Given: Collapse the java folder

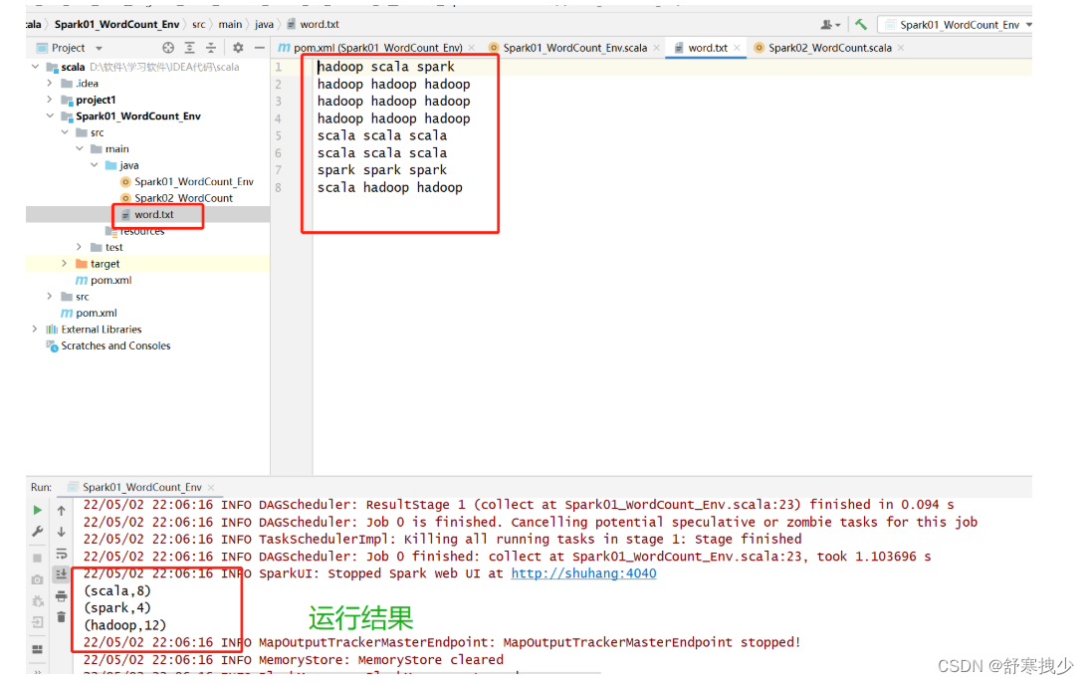Looking at the screenshot, I should (x=94, y=165).
